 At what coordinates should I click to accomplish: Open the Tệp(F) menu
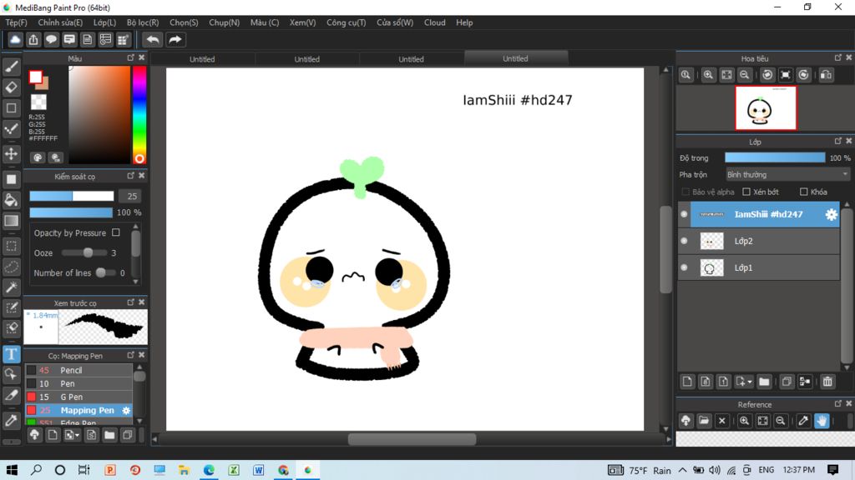[17, 22]
